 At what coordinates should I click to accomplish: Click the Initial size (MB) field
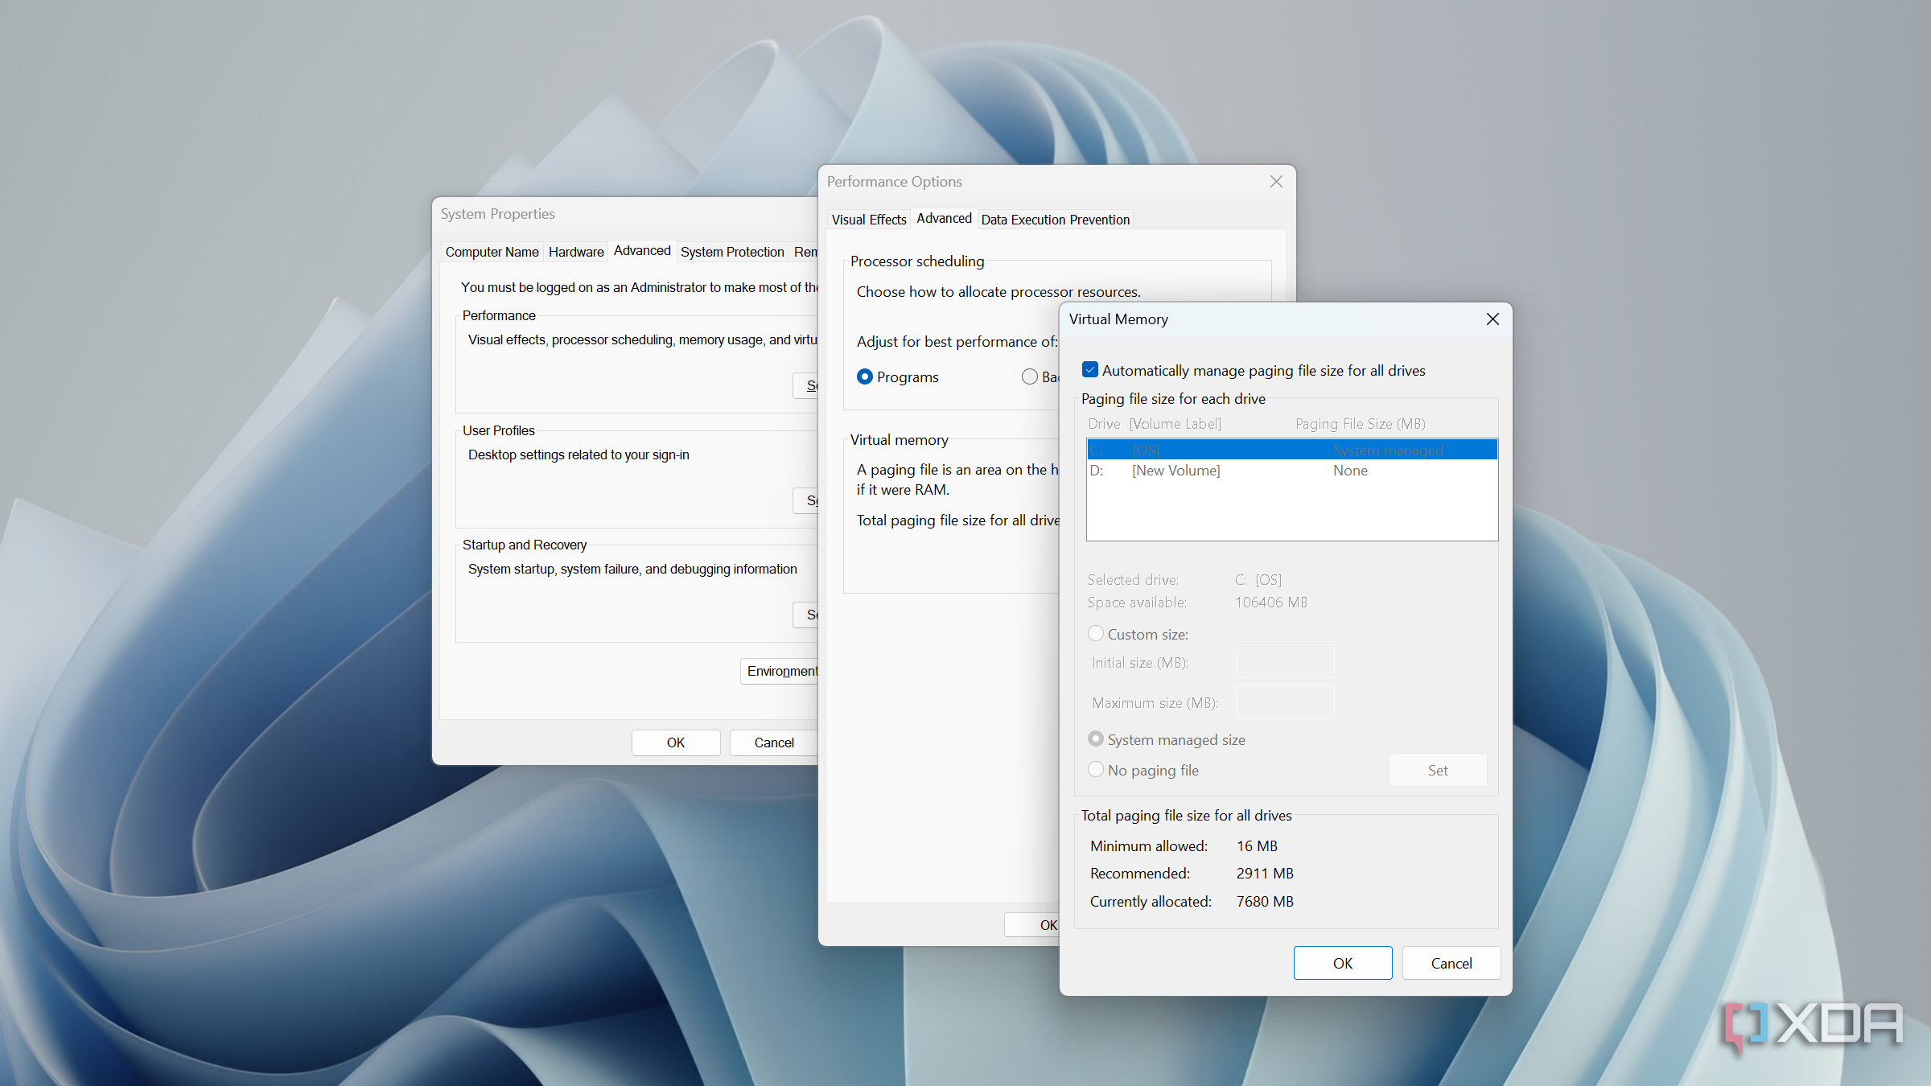(1285, 661)
